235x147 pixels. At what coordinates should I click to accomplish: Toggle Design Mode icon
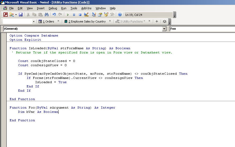pyautogui.click(x=86, y=15)
